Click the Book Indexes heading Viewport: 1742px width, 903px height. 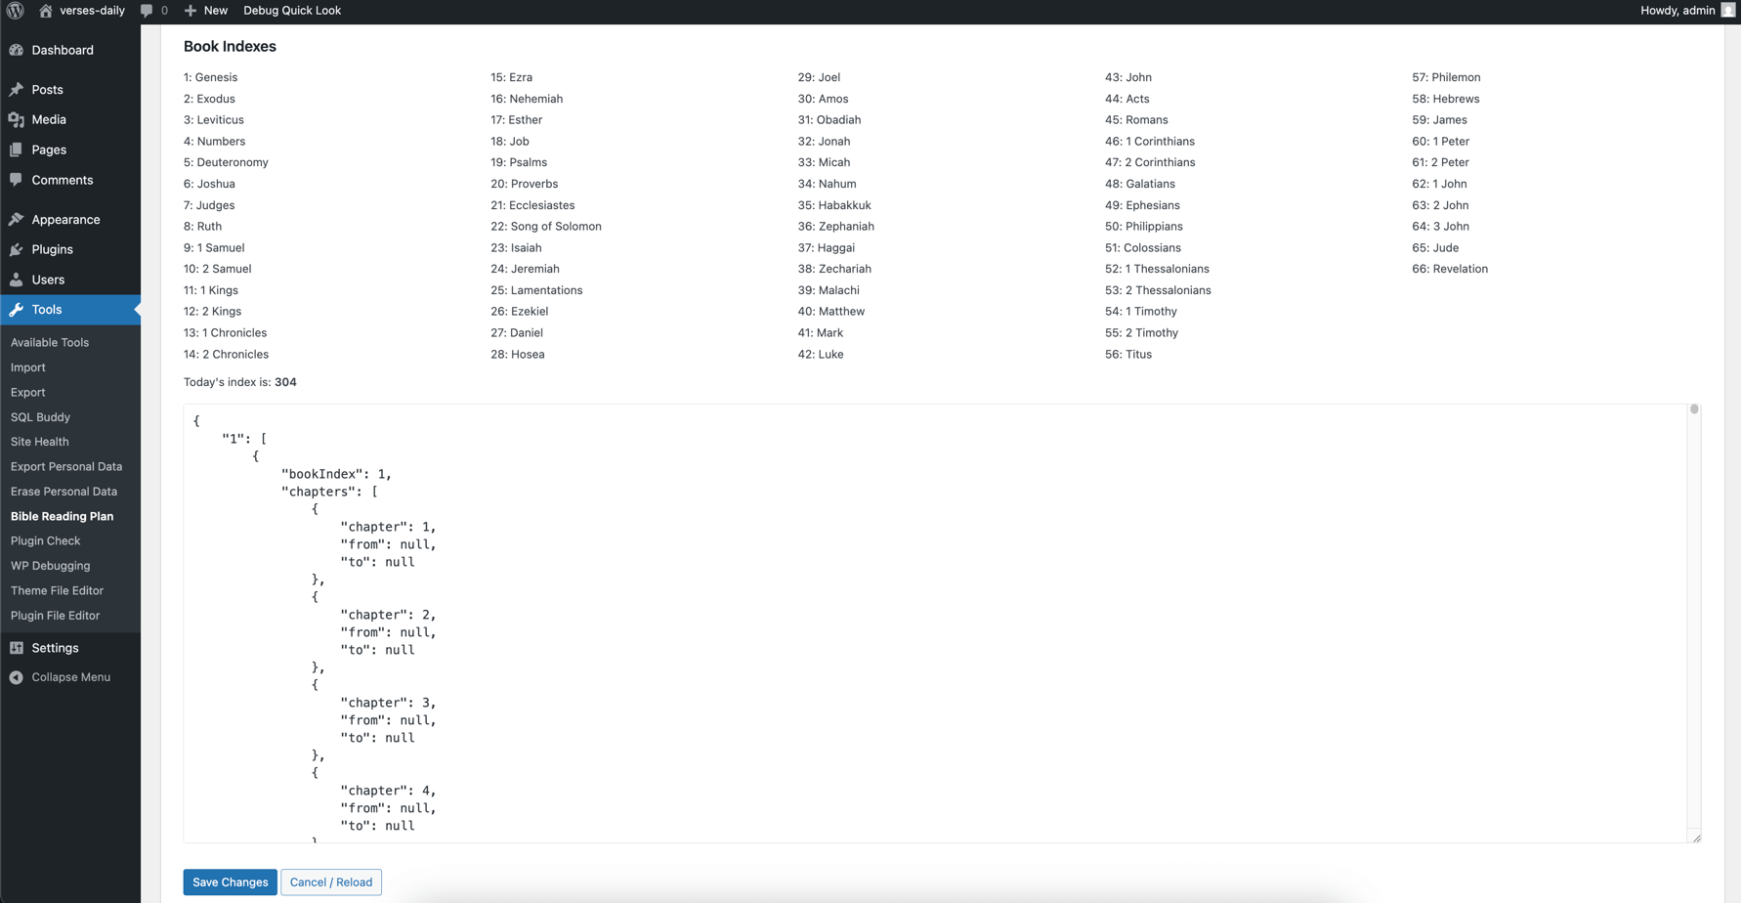(x=230, y=46)
